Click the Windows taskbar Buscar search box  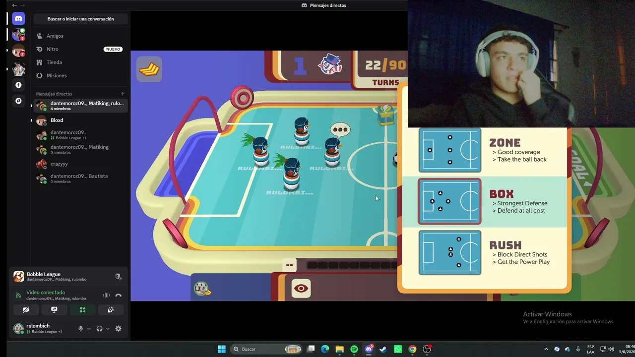(x=267, y=349)
